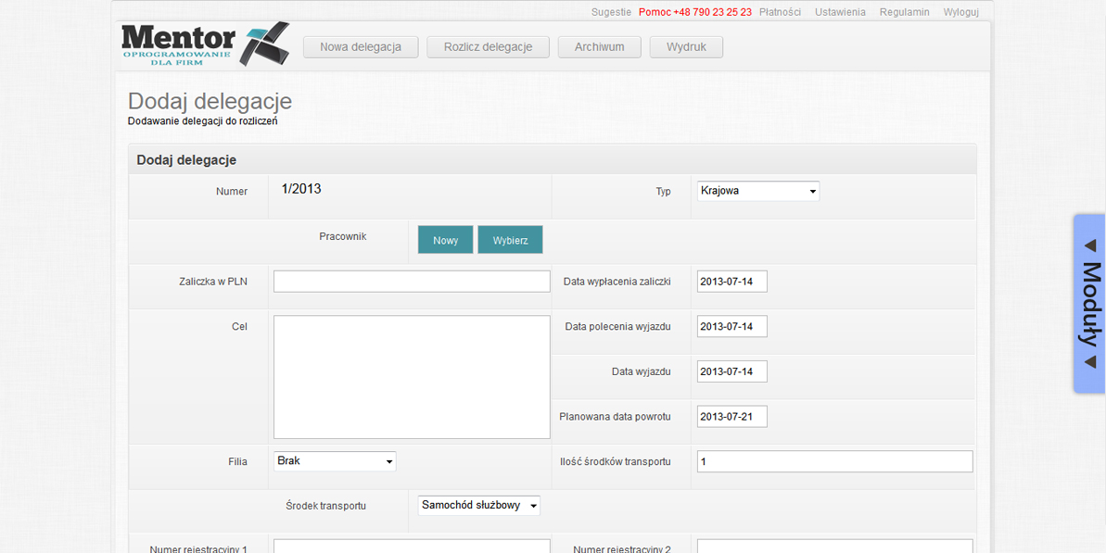Screen dimensions: 1106x553
Task: Open the Regulamin link
Action: [904, 12]
